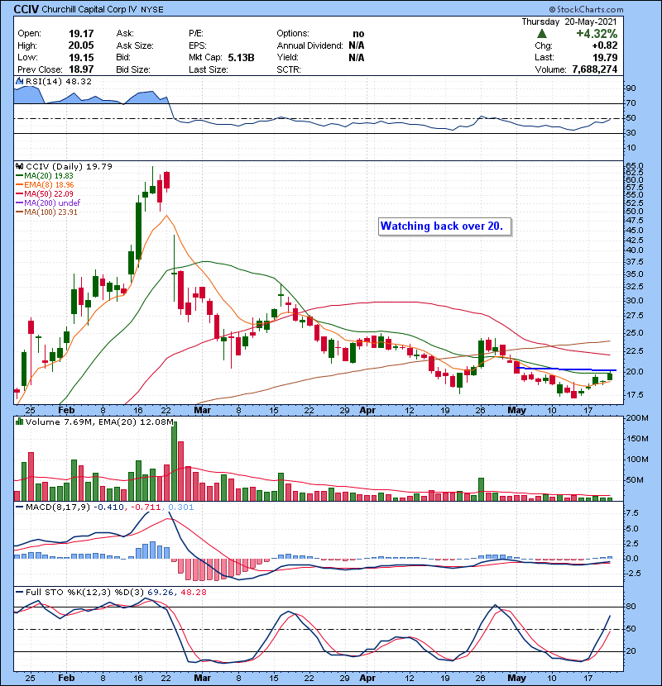This screenshot has height=686, width=662.
Task: Click the MACD histogram value 0.301
Action: [x=180, y=507]
